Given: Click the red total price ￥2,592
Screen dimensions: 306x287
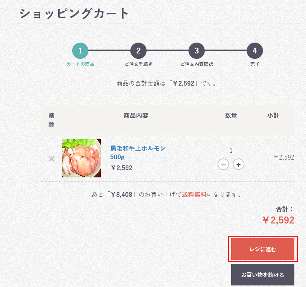Looking at the screenshot, I should (x=278, y=220).
